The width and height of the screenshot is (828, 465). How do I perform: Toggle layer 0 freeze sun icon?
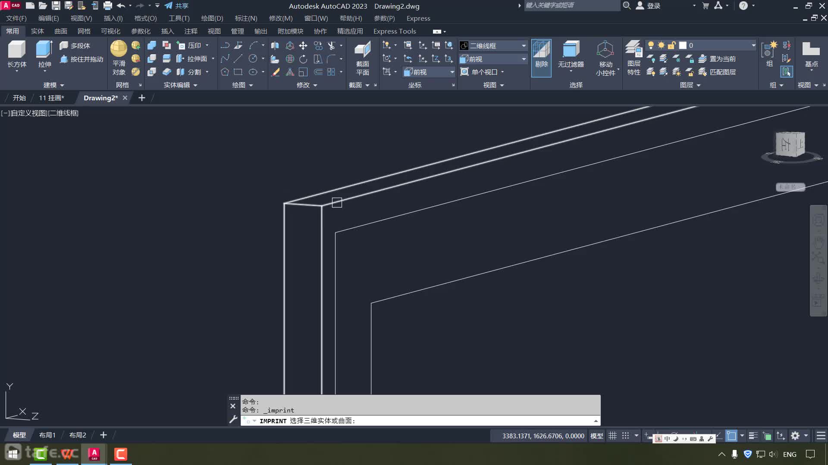pos(661,45)
